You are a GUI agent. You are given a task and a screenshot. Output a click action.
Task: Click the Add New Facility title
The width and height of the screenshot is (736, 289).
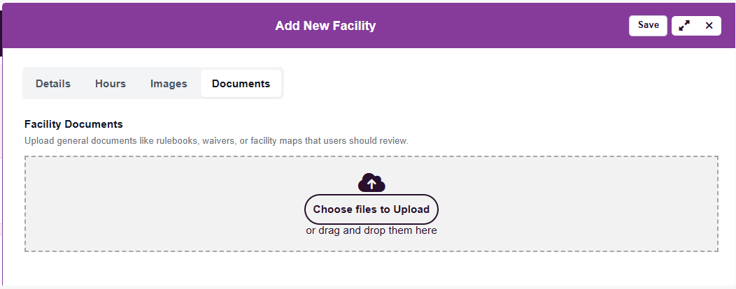click(x=325, y=26)
